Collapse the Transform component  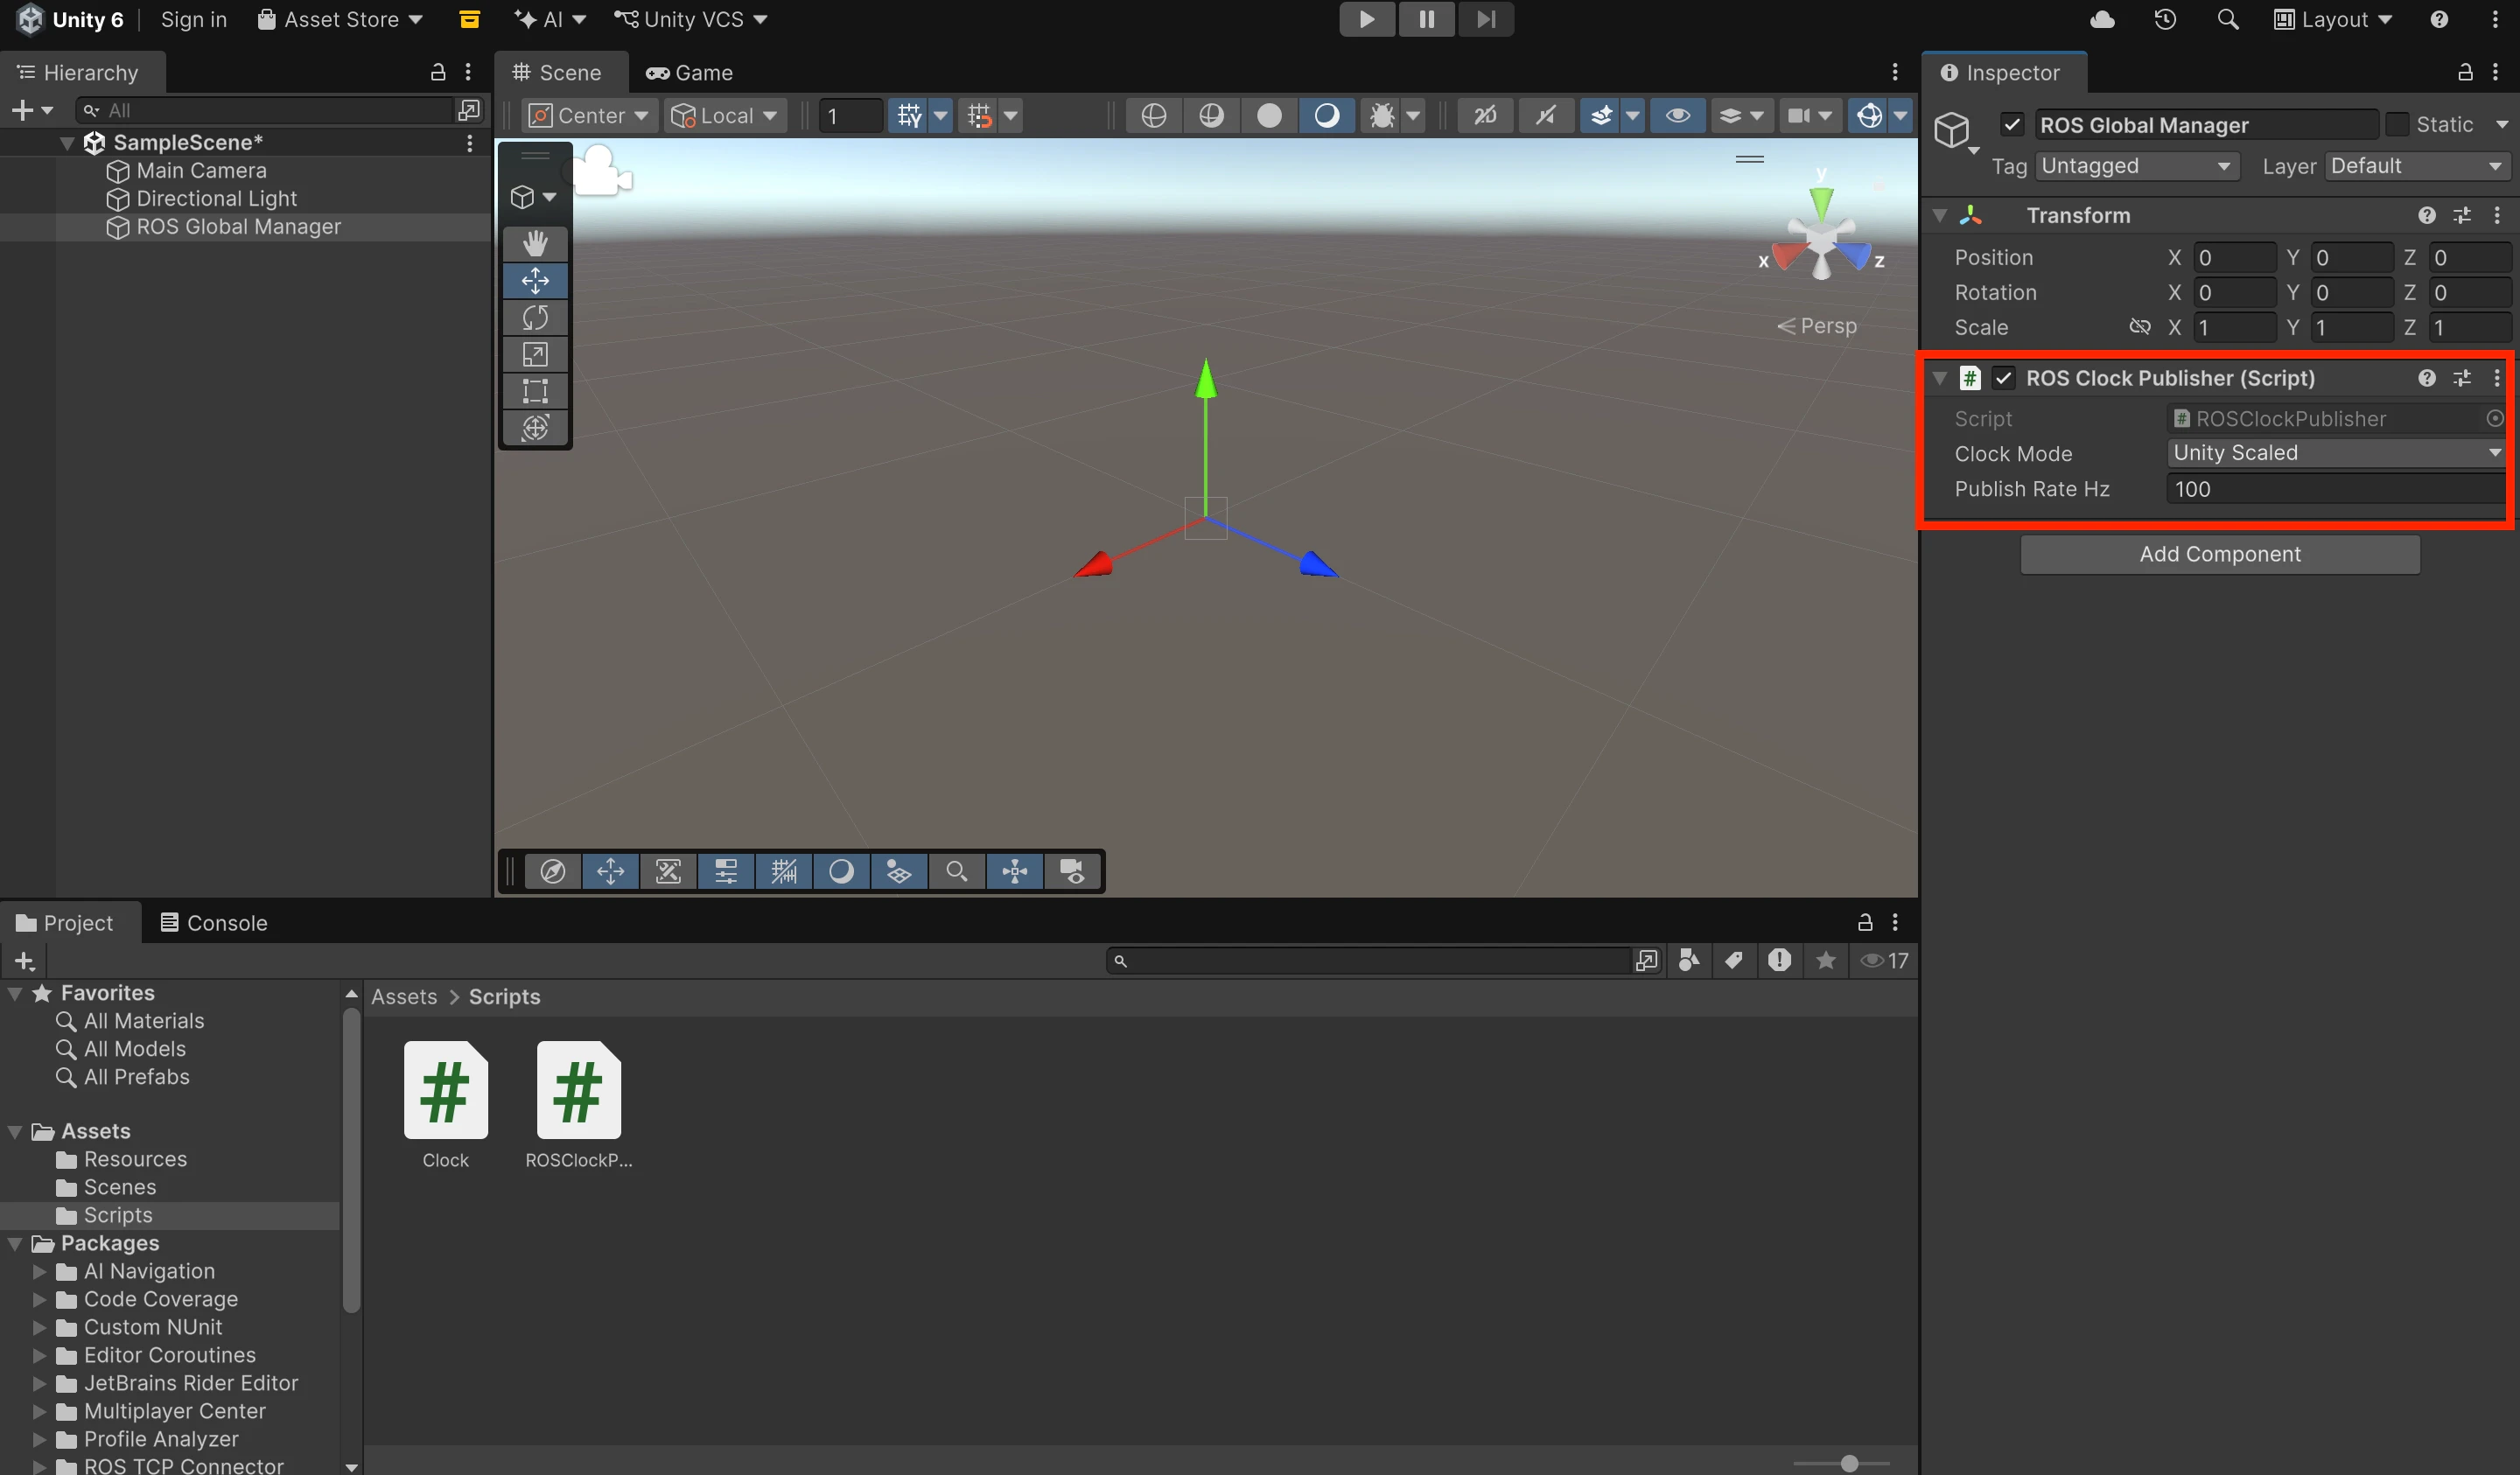[1940, 215]
